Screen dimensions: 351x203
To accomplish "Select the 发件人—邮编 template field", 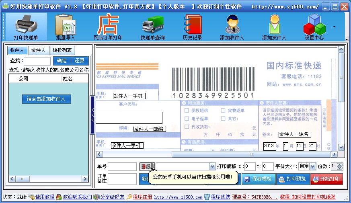I will (150, 129).
